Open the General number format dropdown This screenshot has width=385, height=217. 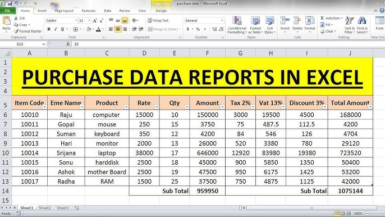coord(222,21)
